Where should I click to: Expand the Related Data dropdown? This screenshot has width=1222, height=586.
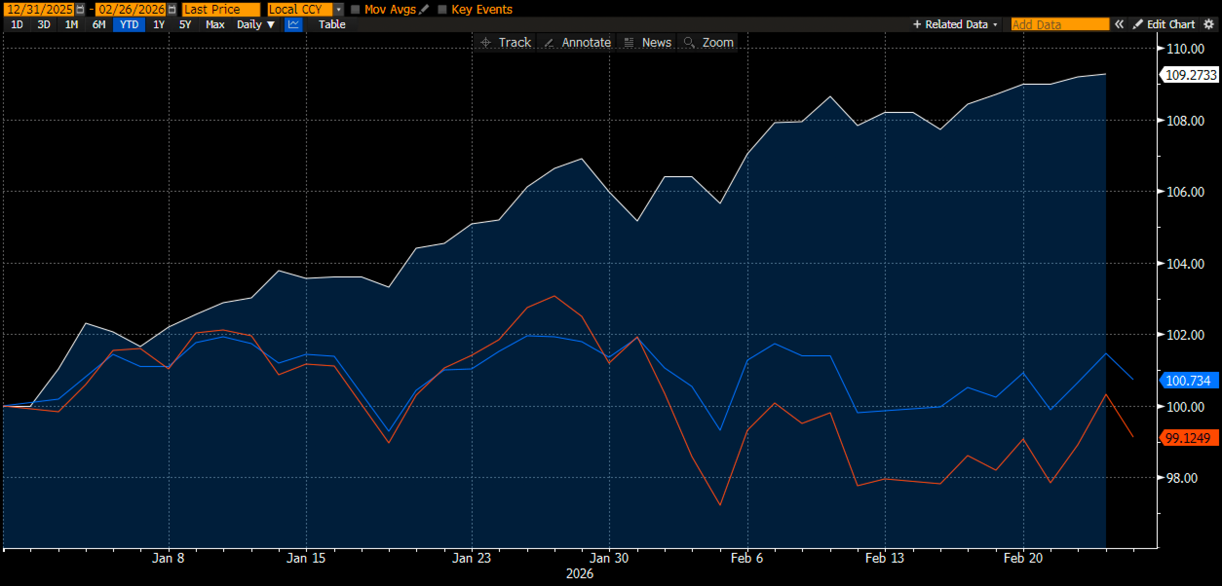[955, 24]
